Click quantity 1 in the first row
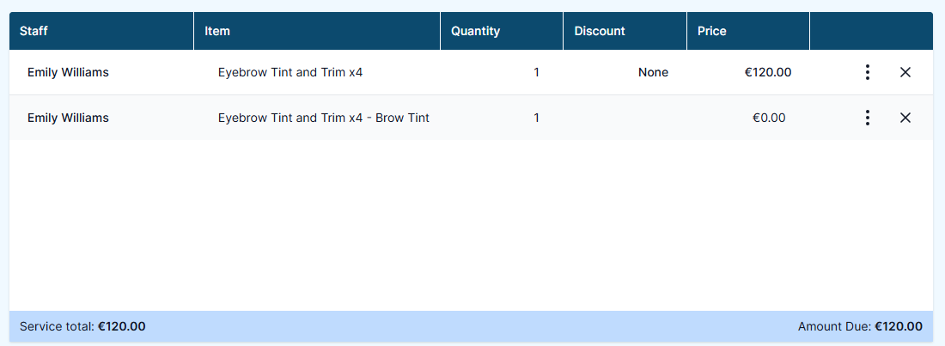This screenshot has height=346, width=945. [x=536, y=72]
